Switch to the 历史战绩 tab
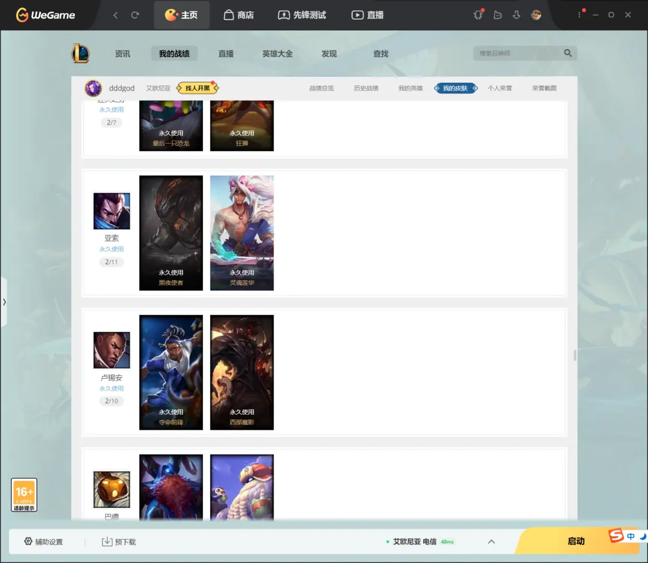This screenshot has height=563, width=648. coord(366,88)
